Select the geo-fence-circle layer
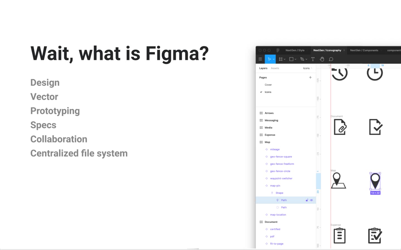The width and height of the screenshot is (401, 250). [280, 171]
